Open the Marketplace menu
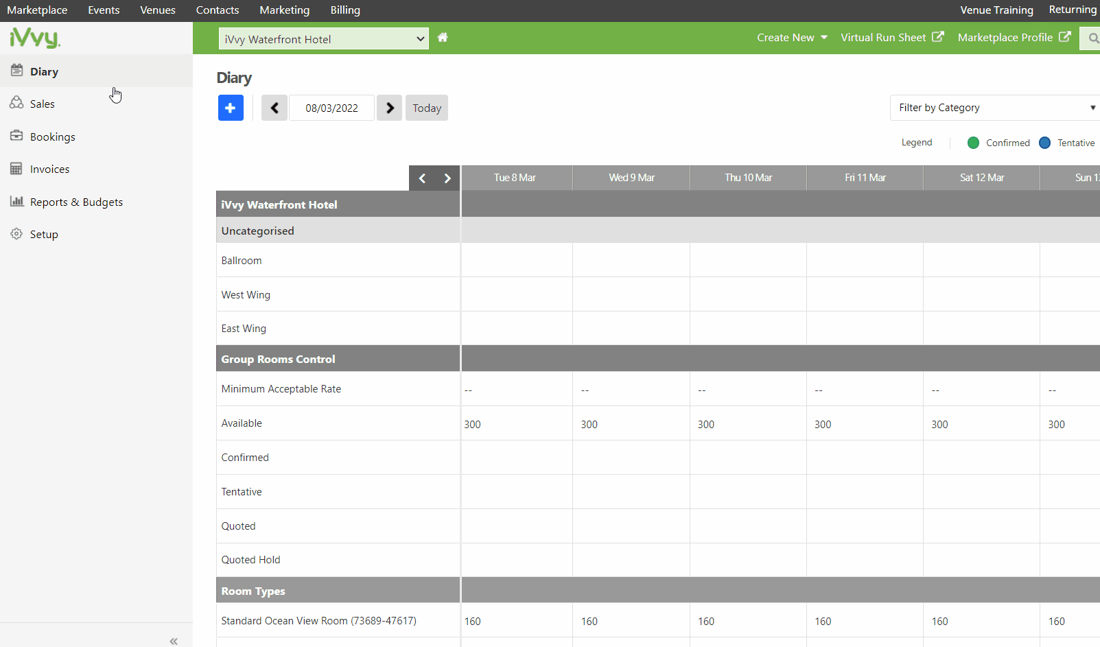The width and height of the screenshot is (1100, 647). coord(37,10)
